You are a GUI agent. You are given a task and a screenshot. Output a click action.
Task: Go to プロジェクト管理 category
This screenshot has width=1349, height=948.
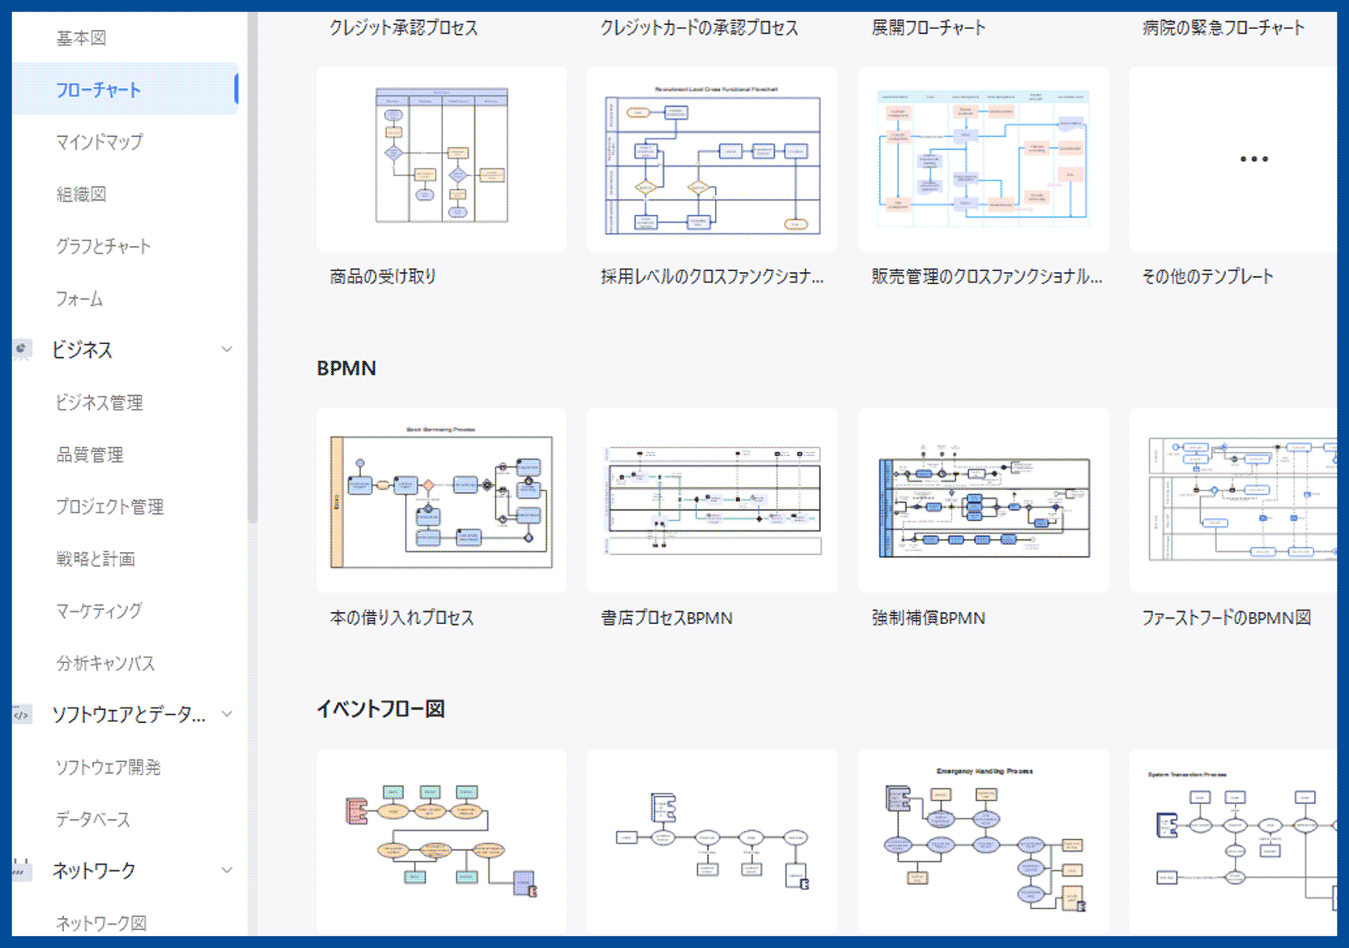(109, 507)
